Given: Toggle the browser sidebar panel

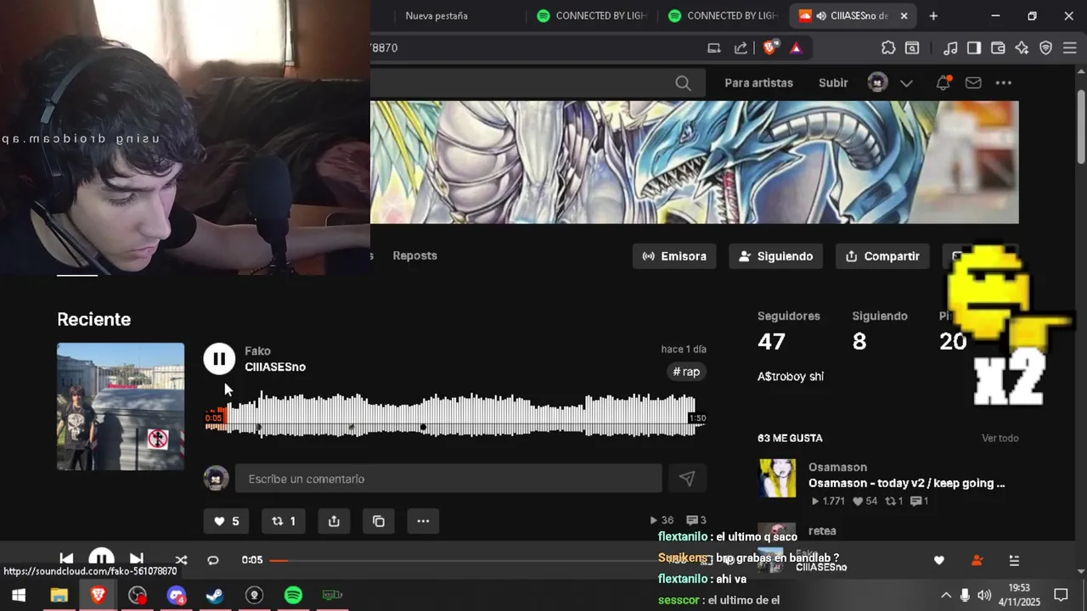Looking at the screenshot, I should pyautogui.click(x=974, y=48).
